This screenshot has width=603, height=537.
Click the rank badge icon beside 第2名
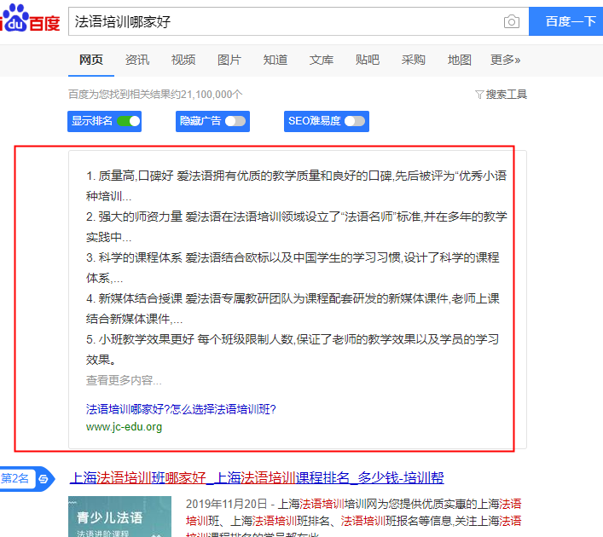[43, 478]
